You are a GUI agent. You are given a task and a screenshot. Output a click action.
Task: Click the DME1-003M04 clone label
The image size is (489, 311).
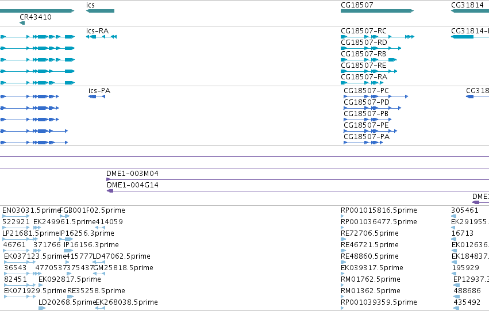pos(132,174)
